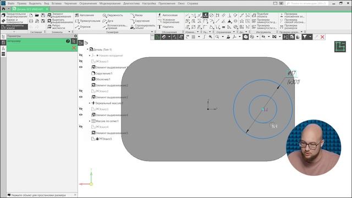Click the active auto-dimension tool icon
Screen dimensions: 352x198
tap(205, 15)
